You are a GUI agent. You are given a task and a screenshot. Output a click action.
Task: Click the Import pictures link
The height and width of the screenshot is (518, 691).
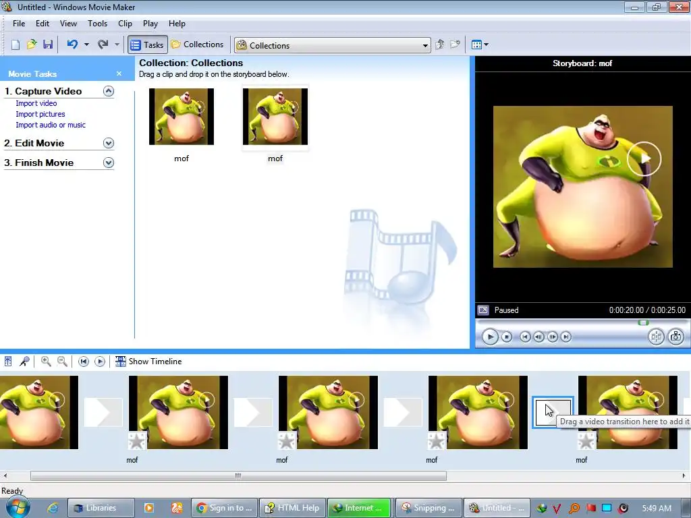click(40, 114)
